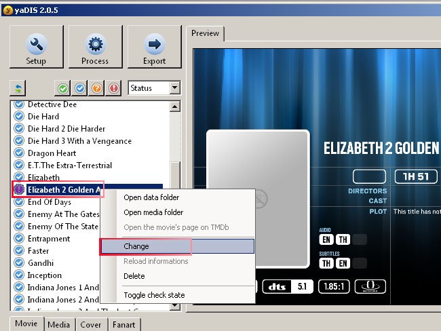Image resolution: width=441 pixels, height=331 pixels.
Task: Click the media source badge right of 1.85:1
Action: [x=370, y=286]
